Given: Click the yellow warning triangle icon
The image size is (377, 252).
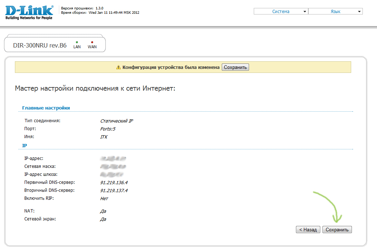Looking at the screenshot, I should [x=118, y=67].
